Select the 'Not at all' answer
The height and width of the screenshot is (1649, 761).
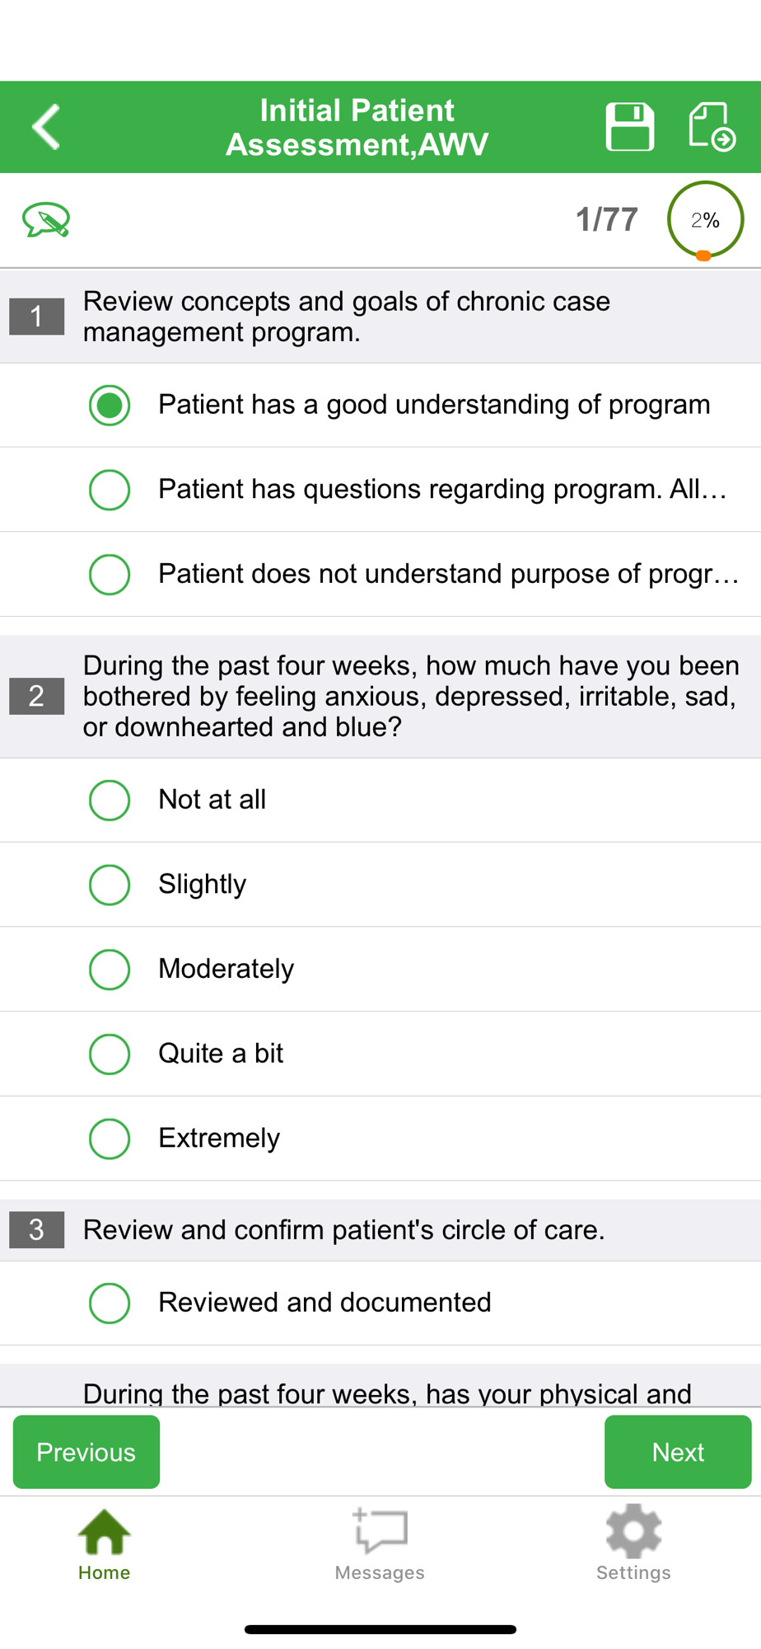pos(380,800)
